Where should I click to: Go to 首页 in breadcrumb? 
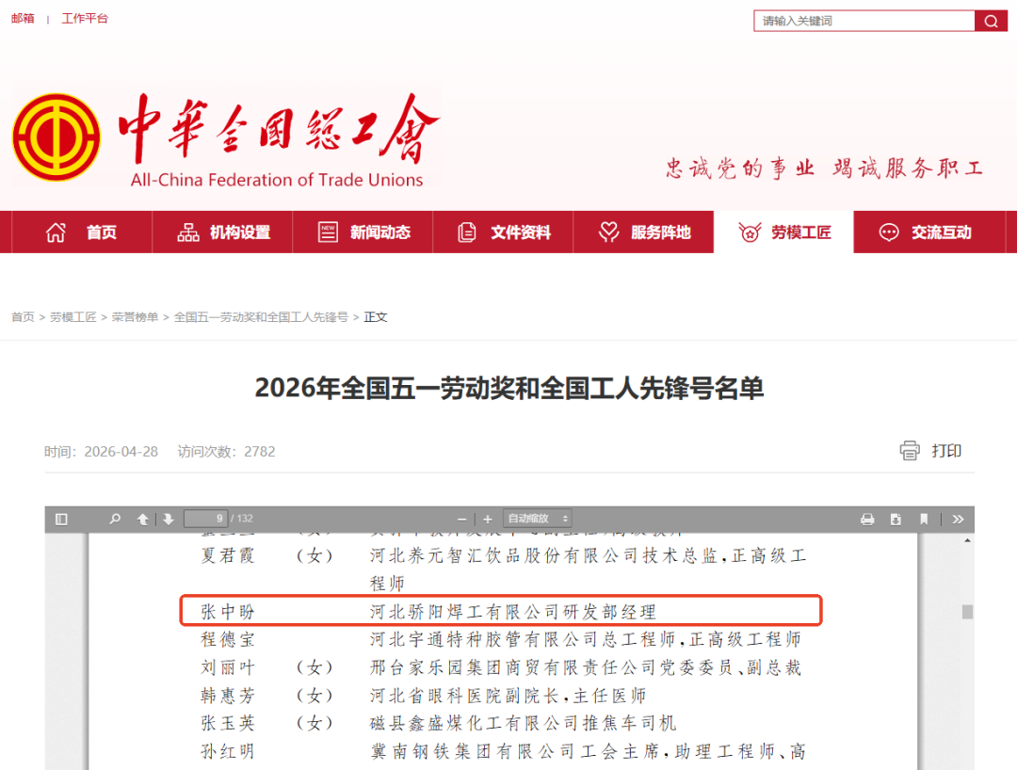[23, 317]
